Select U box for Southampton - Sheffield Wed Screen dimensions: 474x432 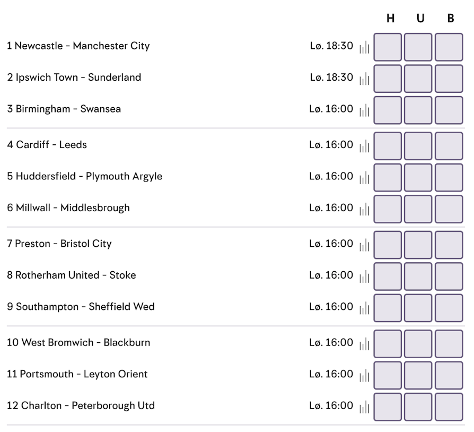pyautogui.click(x=418, y=308)
